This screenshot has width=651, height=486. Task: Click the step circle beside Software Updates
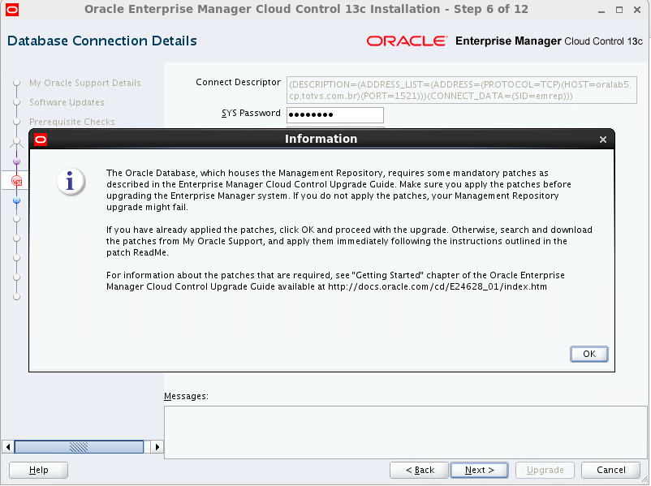pos(16,102)
